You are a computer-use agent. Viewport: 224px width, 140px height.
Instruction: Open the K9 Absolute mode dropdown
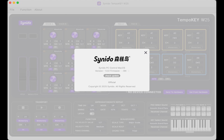[101, 29]
